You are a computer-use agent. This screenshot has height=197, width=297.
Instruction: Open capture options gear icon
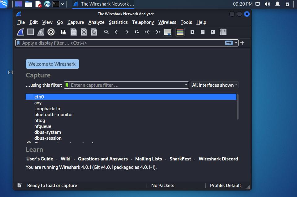point(51,32)
